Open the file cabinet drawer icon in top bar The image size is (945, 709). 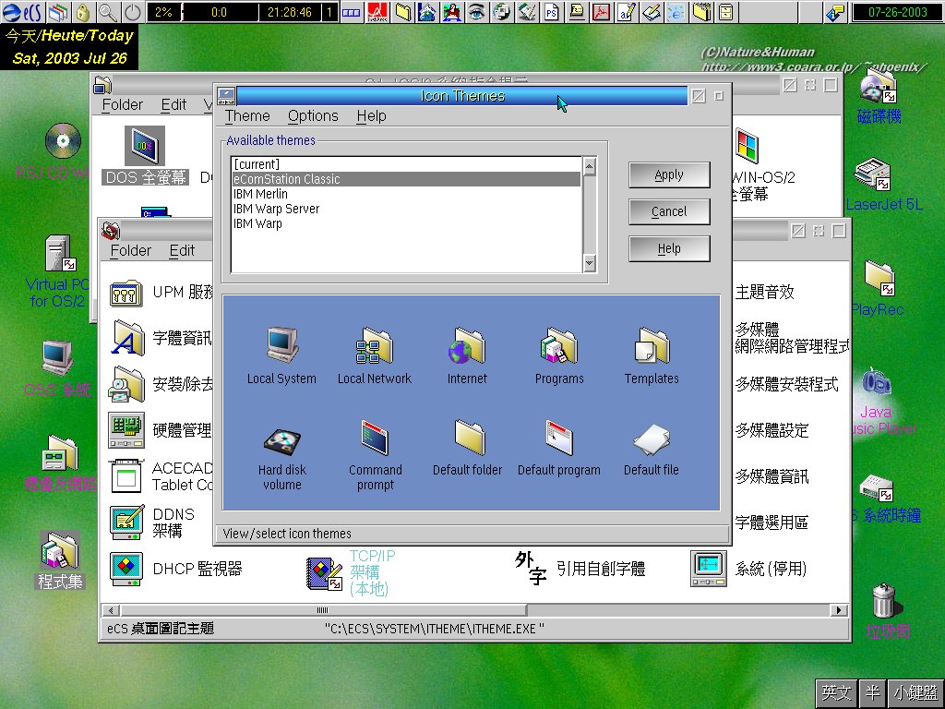pos(727,12)
